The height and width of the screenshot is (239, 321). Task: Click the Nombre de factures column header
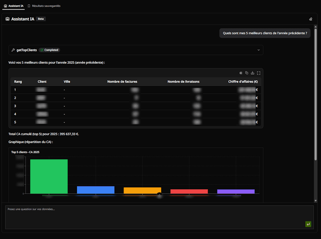coord(122,81)
